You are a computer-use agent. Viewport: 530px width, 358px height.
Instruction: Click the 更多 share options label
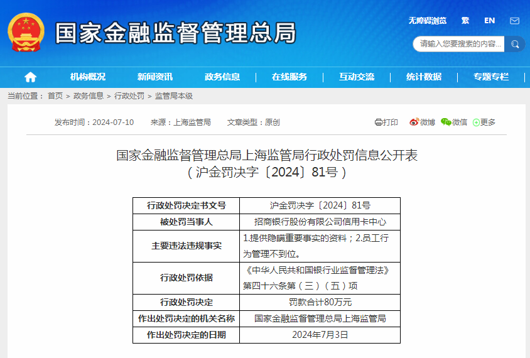coord(488,122)
